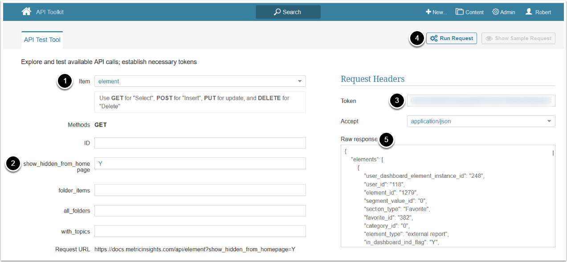Click the Show Sample Request button
The height and width of the screenshot is (262, 567).
(x=518, y=38)
